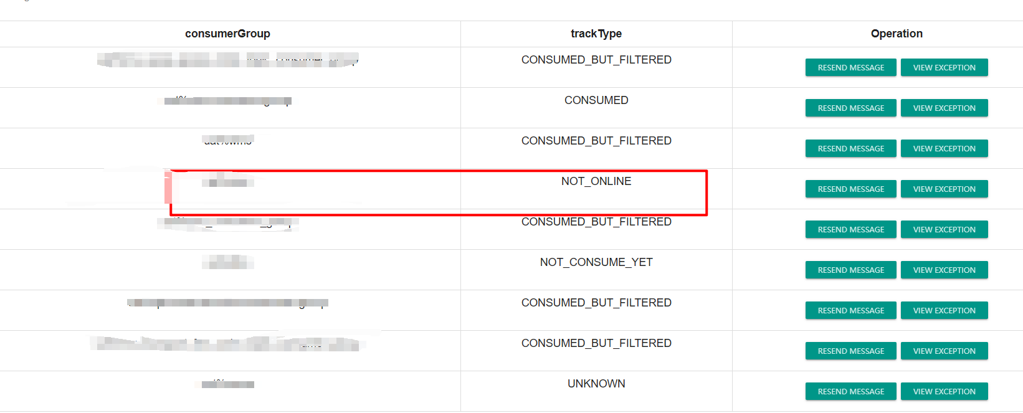
Task: Open VIEW EXCEPTION for the NOT_CONSUME_YET row
Action: pos(944,270)
